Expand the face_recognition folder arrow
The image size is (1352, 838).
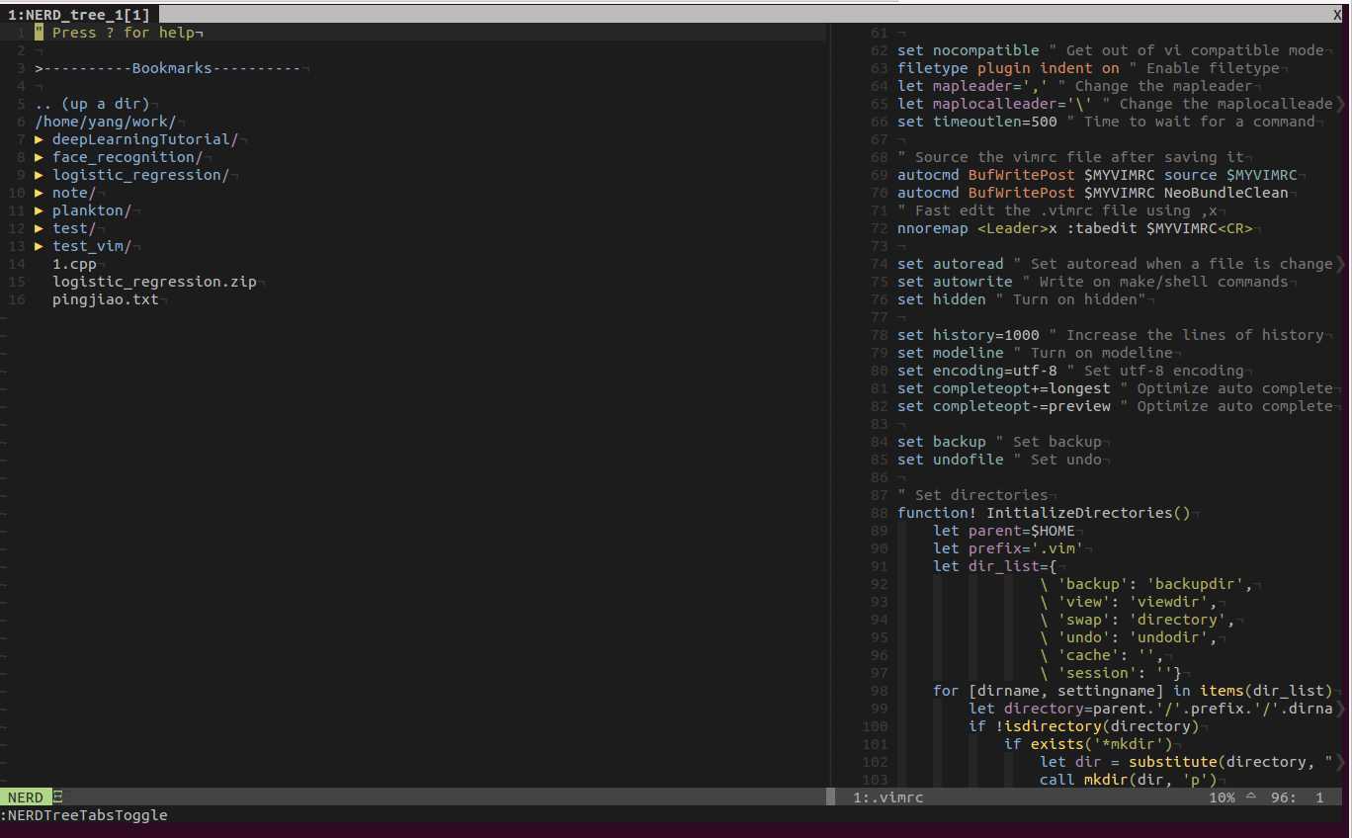pyautogui.click(x=40, y=157)
